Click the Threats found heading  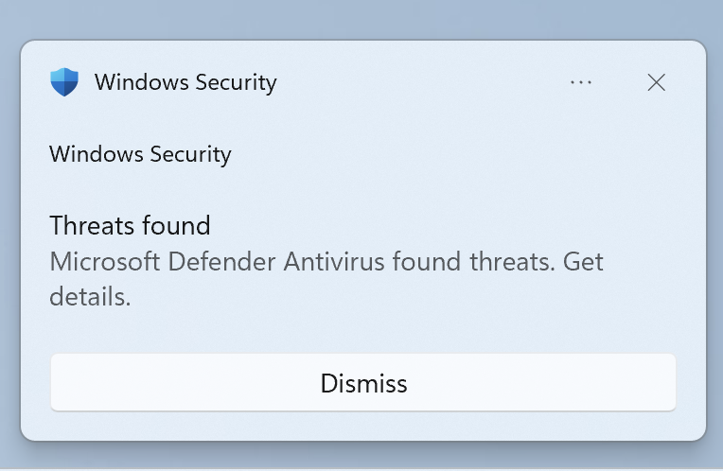click(130, 225)
